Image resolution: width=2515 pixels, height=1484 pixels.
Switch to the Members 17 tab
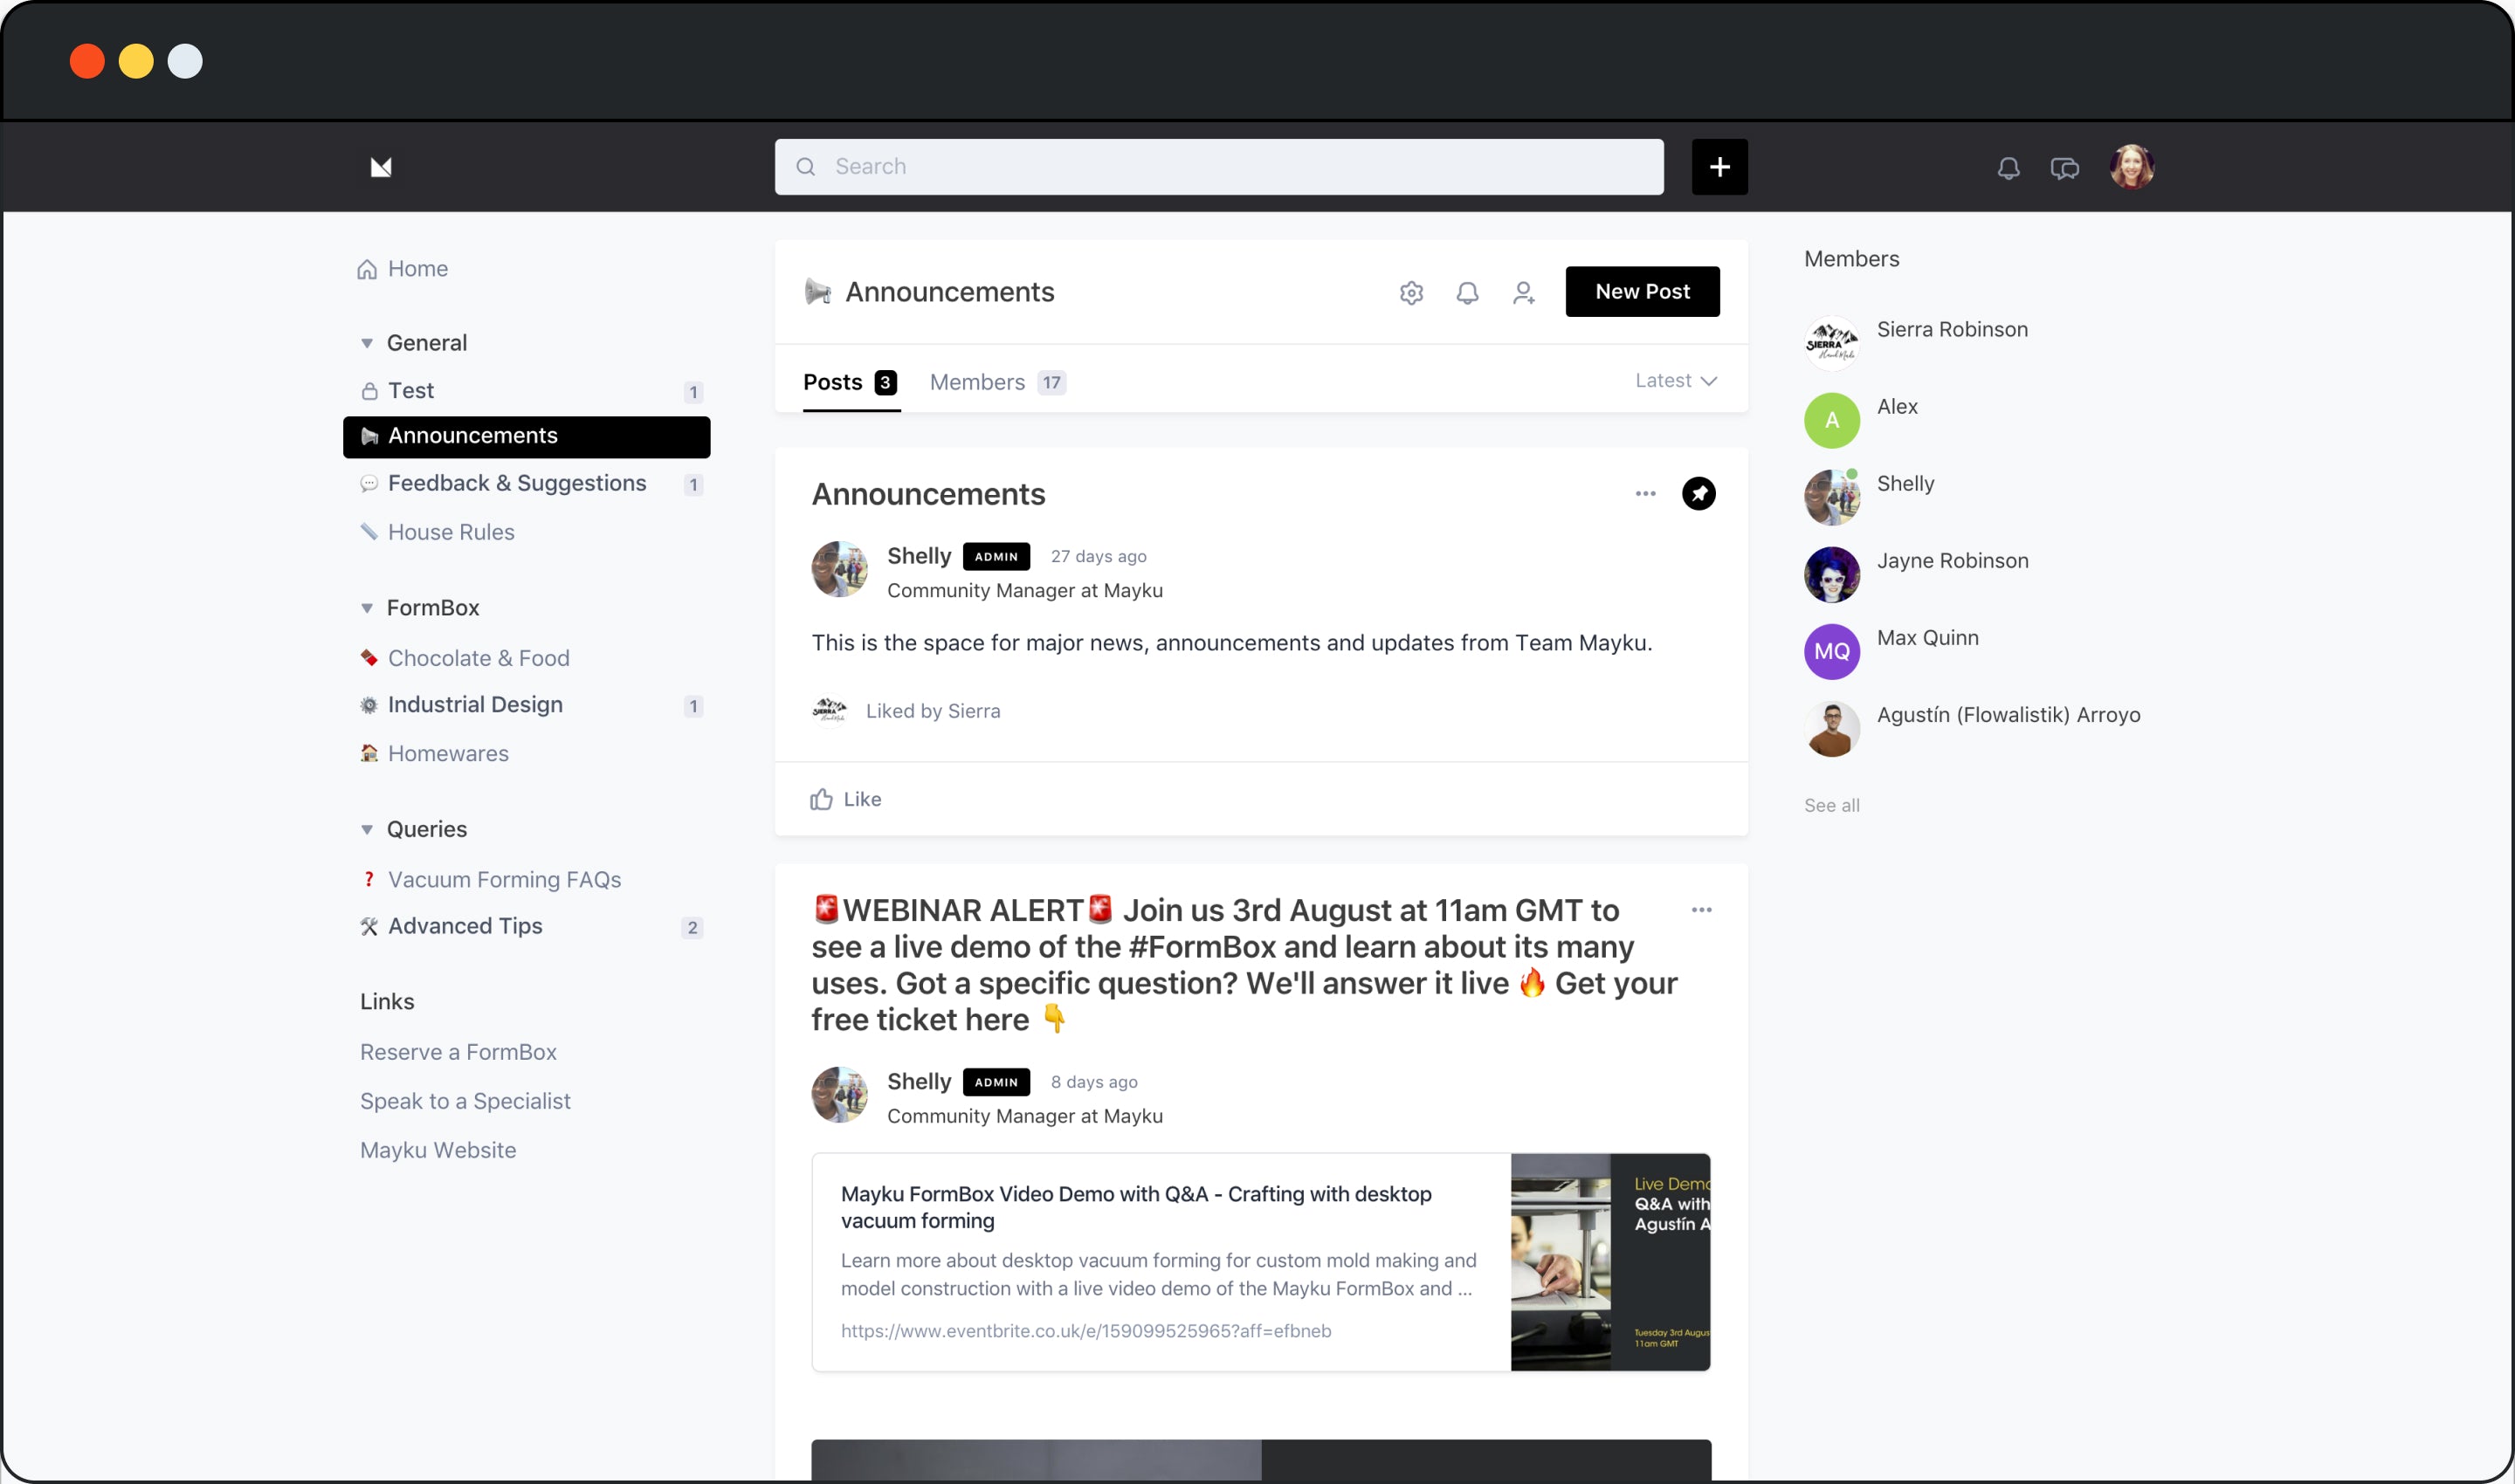pos(993,381)
